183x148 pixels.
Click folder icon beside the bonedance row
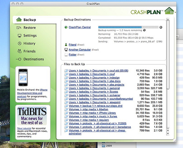coord(66,127)
